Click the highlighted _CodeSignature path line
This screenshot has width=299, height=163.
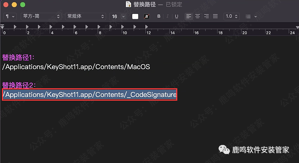click(x=89, y=95)
